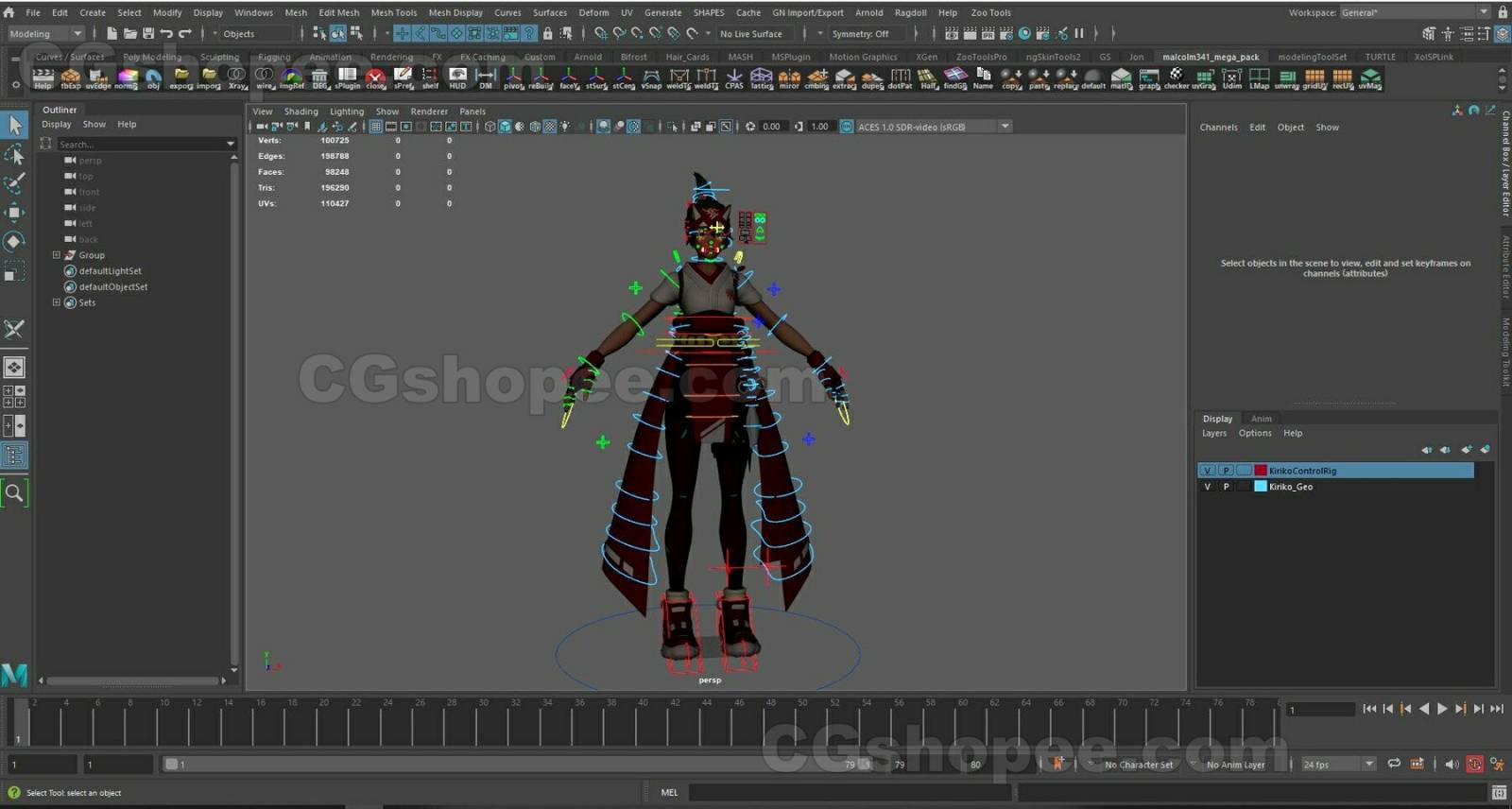The height and width of the screenshot is (809, 1512).
Task: Toggle the auto keyframe button
Action: (x=1474, y=764)
